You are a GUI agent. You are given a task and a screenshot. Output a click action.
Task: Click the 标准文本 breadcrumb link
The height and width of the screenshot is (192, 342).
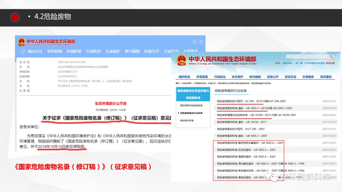tap(212, 83)
